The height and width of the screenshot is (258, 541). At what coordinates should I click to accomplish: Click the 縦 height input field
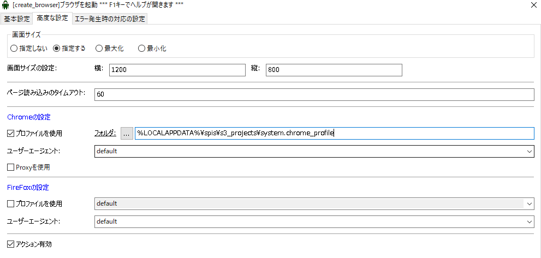coord(334,70)
